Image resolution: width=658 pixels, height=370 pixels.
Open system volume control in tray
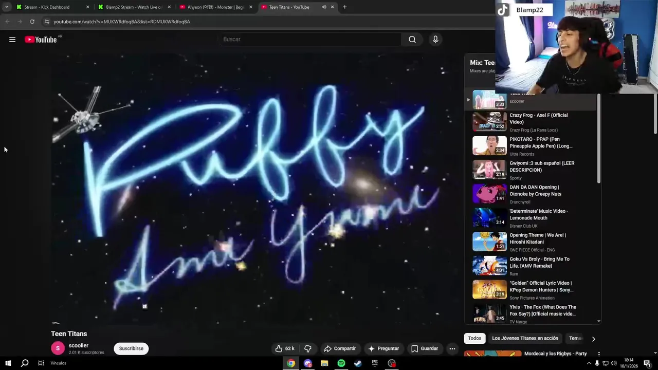613,363
